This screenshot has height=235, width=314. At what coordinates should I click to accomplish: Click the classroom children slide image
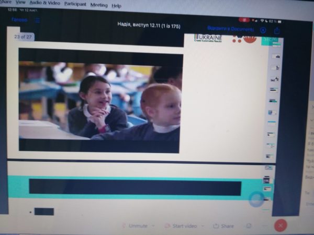[100, 101]
